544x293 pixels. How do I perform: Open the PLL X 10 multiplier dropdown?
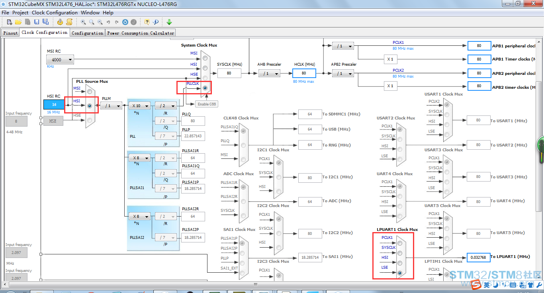coord(139,105)
